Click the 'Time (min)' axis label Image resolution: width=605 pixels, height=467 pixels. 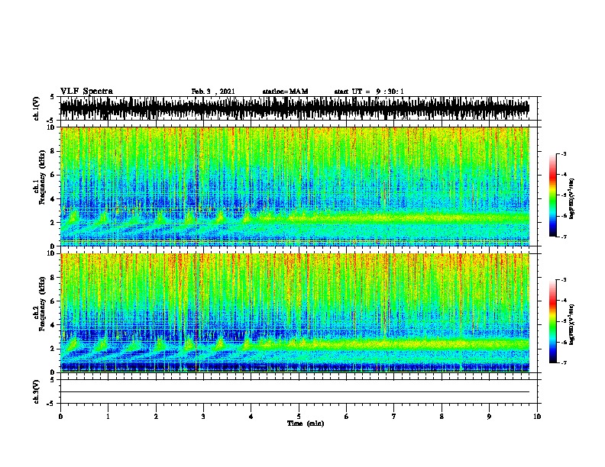pyautogui.click(x=306, y=424)
